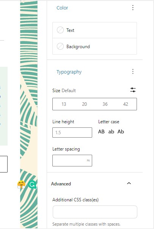Open Color options three-dot menu
This screenshot has width=154, height=229.
coord(133,8)
